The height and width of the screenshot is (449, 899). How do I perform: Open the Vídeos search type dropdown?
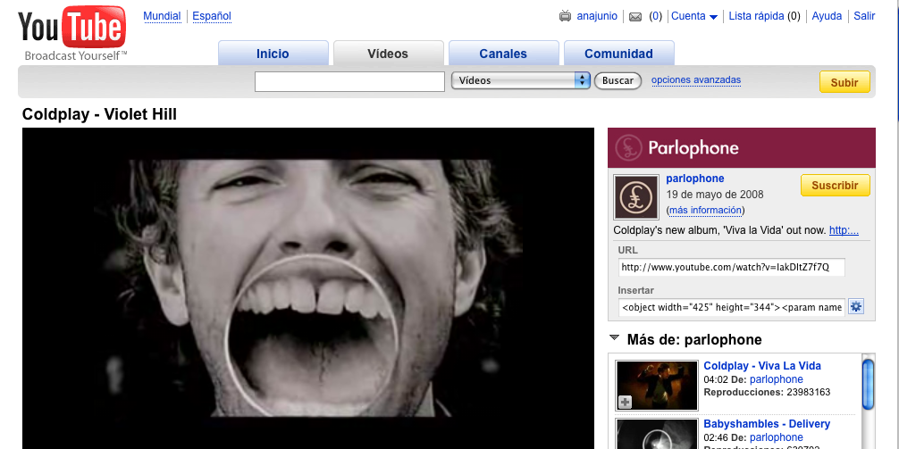[x=521, y=80]
